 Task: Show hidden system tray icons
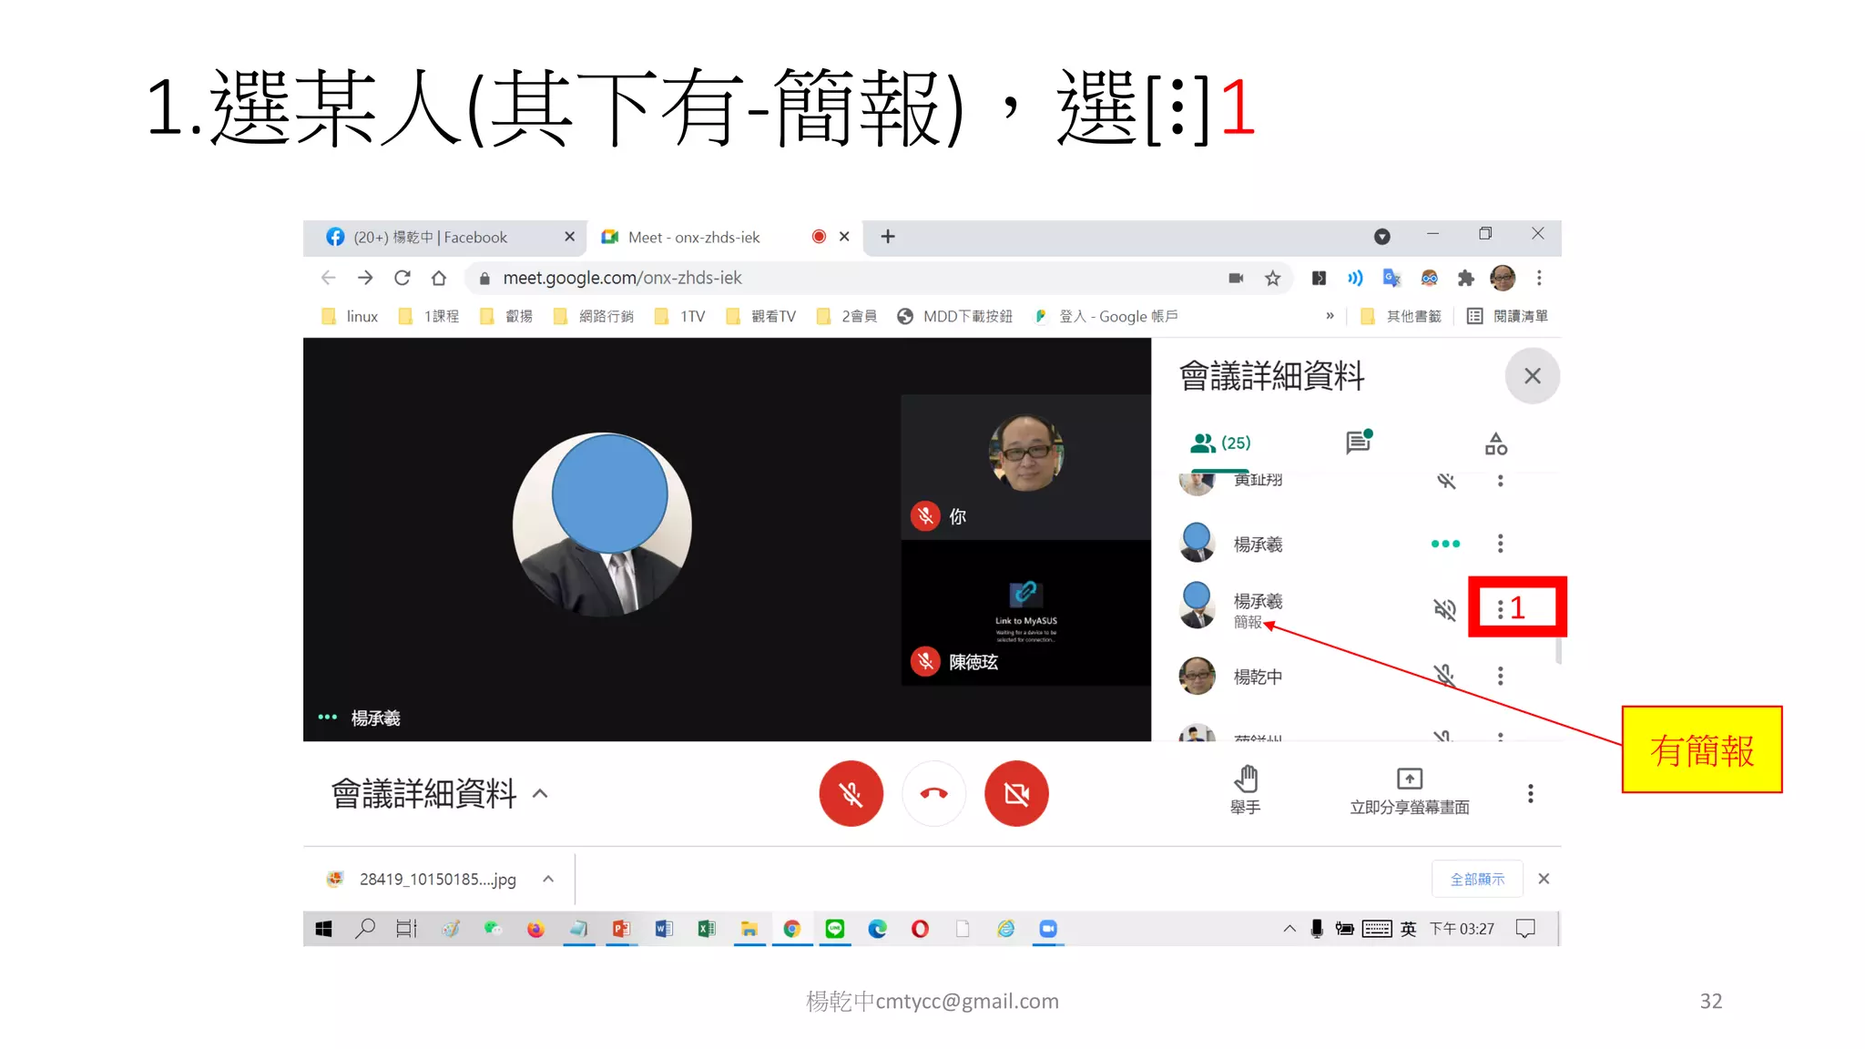(1289, 929)
